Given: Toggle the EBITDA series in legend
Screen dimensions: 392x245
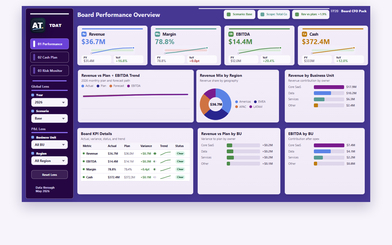Looking at the screenshot, I should pyautogui.click(x=134, y=86).
